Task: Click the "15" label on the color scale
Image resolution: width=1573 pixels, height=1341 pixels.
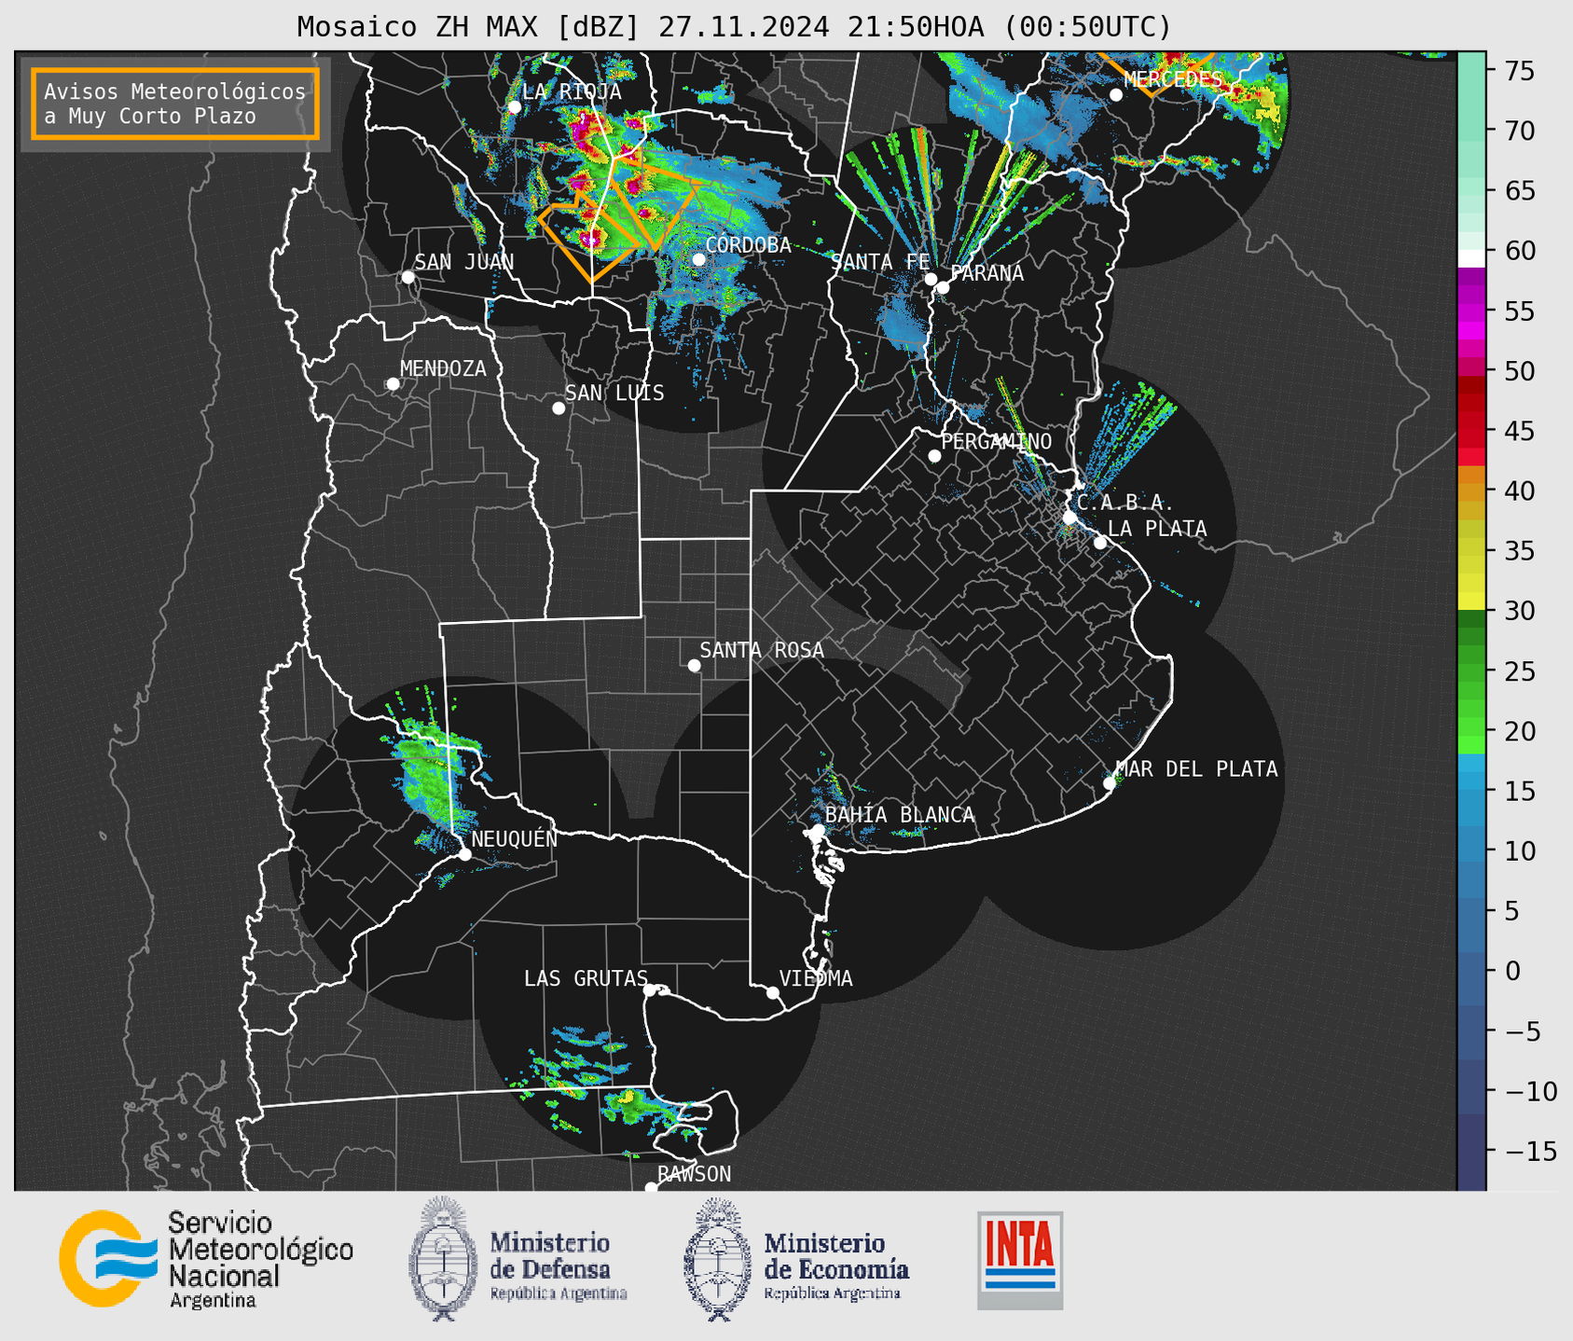Action: coord(1519,791)
